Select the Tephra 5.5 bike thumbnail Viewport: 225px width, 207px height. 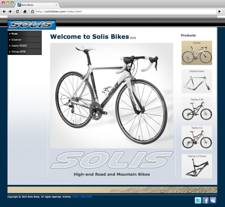coord(197,138)
